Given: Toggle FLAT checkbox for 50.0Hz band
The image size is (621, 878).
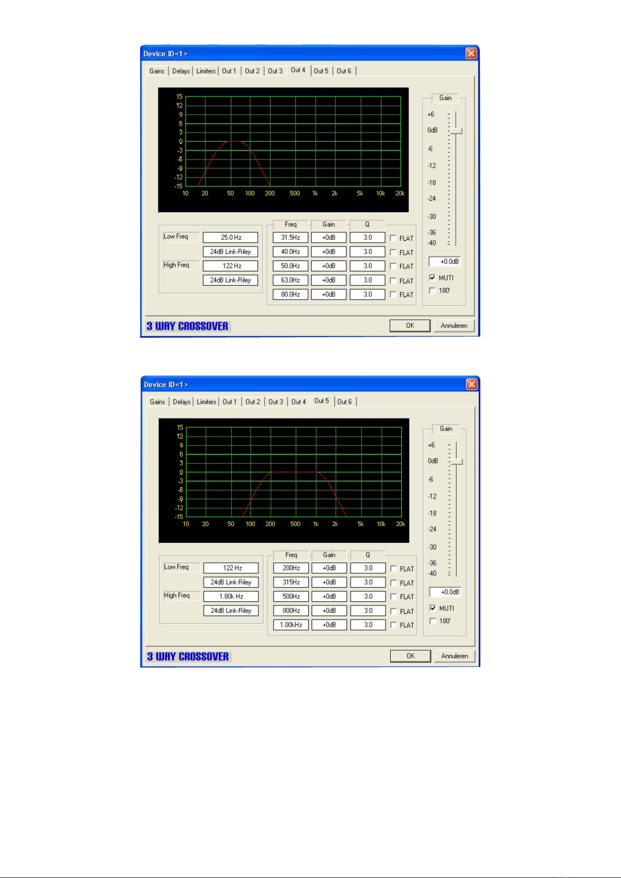Looking at the screenshot, I should 393,266.
